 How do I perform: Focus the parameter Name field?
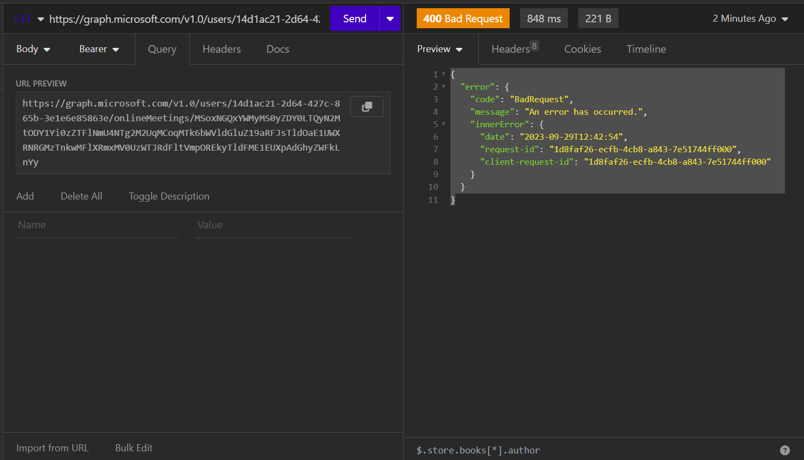pyautogui.click(x=97, y=225)
